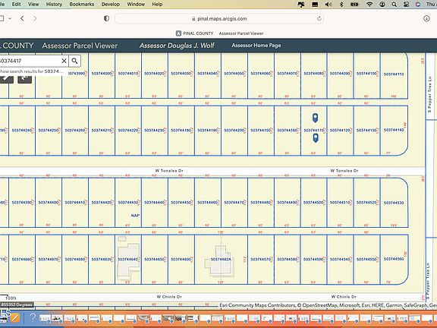Click the Assessor Douglas J. Wolf heading
The height and width of the screenshot is (328, 437).
[177, 46]
